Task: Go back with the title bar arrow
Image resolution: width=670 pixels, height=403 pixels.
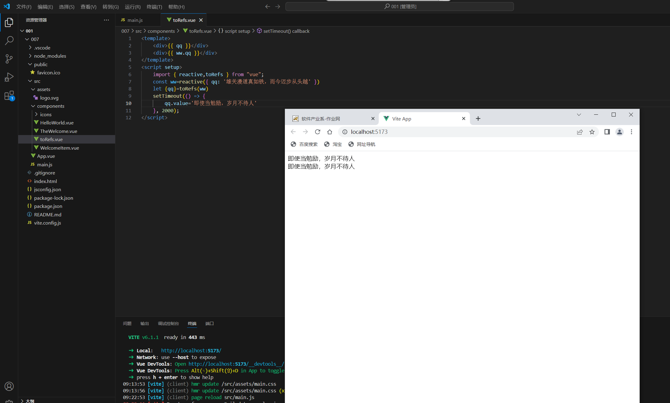Action: pos(268,6)
